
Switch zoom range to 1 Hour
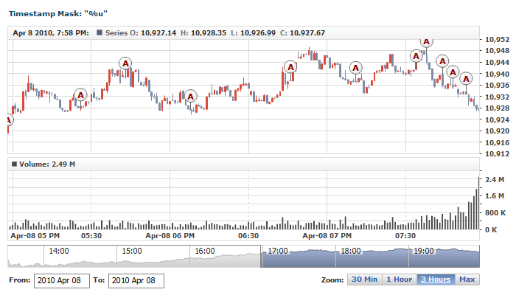click(x=398, y=280)
